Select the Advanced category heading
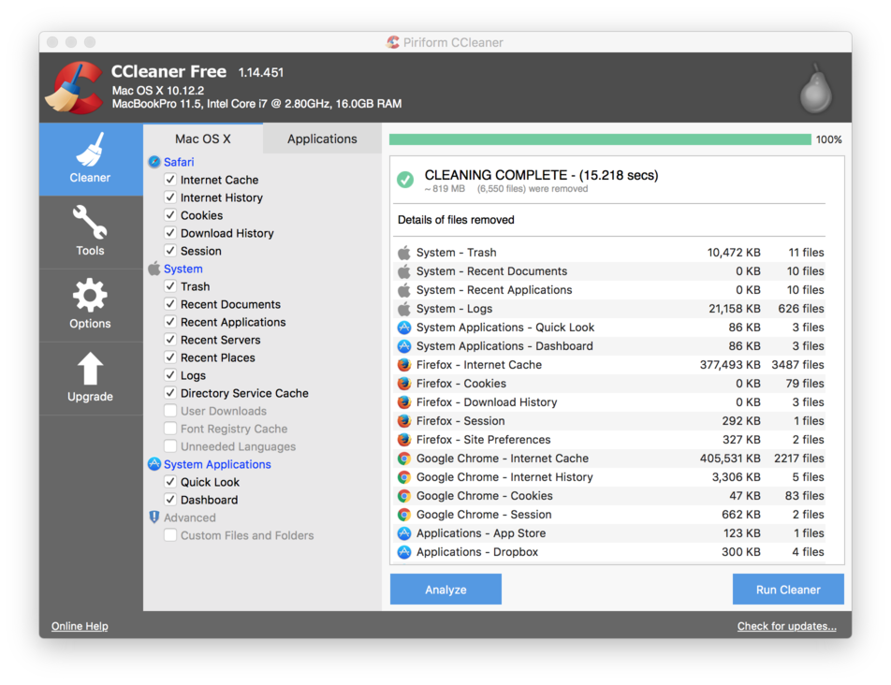Viewport: 891px width, 685px height. pos(190,517)
